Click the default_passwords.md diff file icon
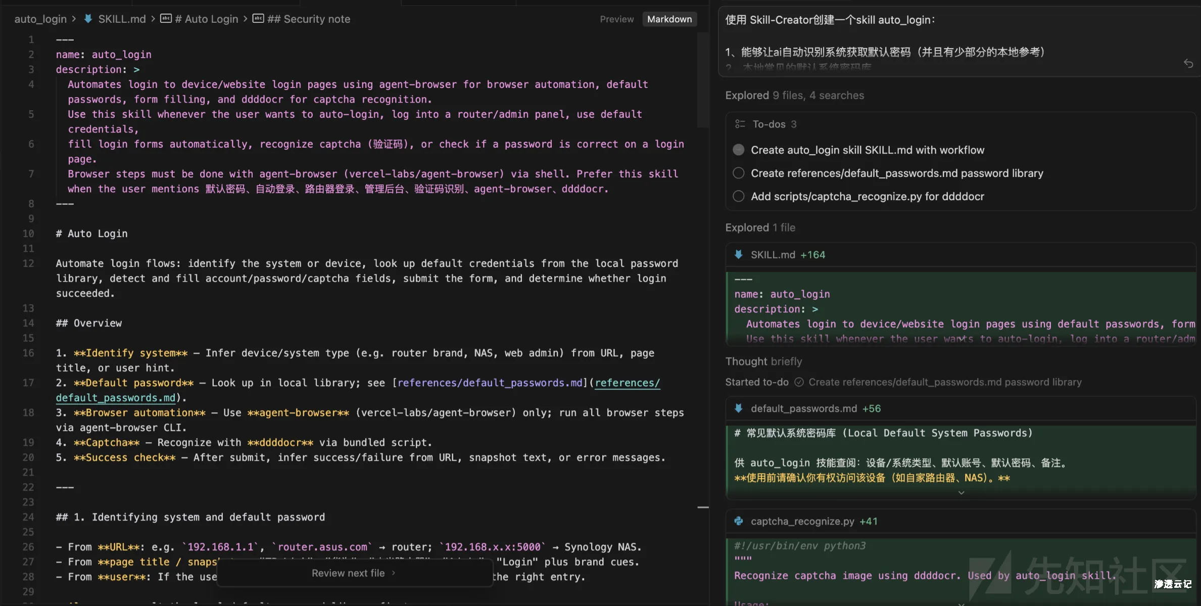Screen dimensions: 1201x606 point(739,408)
